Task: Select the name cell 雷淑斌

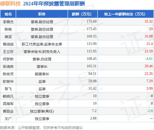Action: (8, 44)
